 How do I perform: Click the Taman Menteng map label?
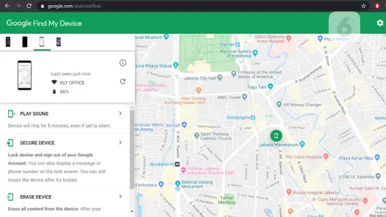tap(227, 200)
